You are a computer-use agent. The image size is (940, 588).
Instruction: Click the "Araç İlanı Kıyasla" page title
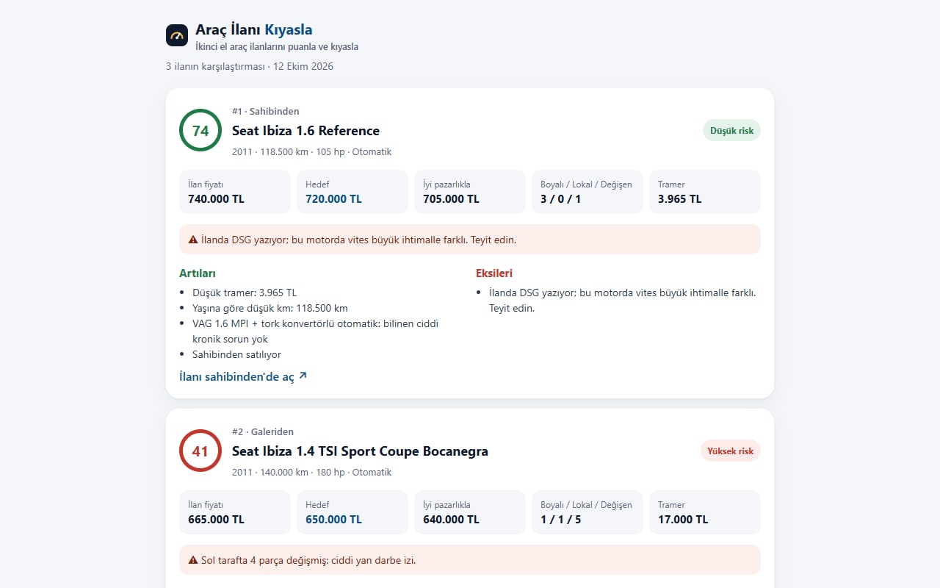click(254, 30)
